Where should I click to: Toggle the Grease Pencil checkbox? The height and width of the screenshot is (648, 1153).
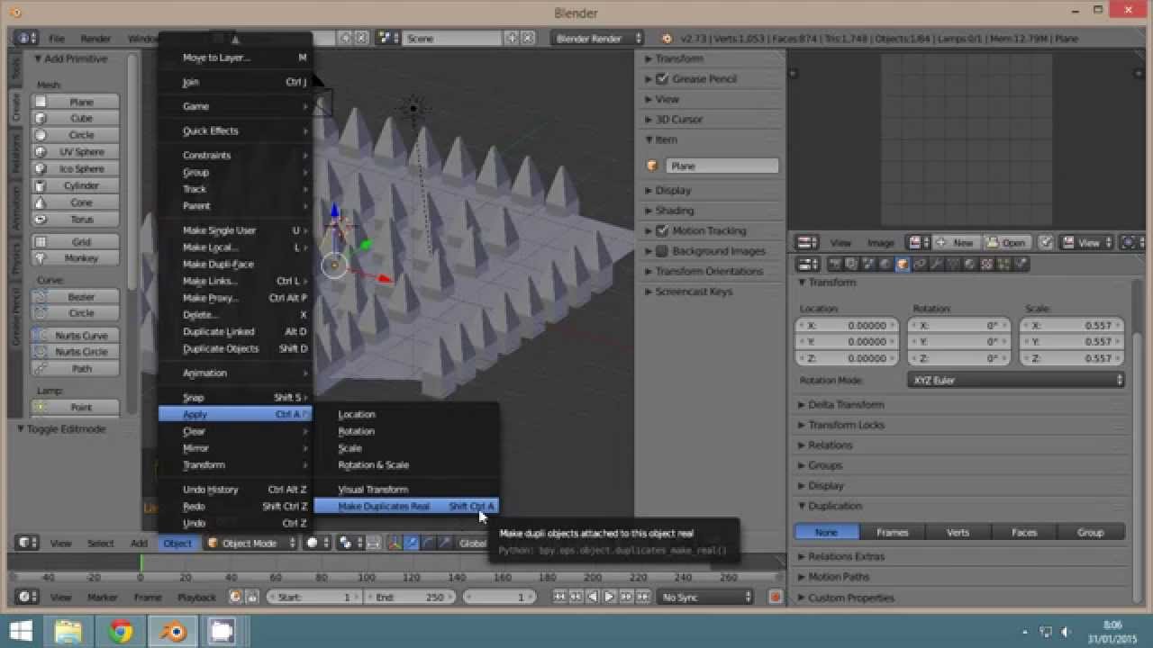tap(662, 79)
